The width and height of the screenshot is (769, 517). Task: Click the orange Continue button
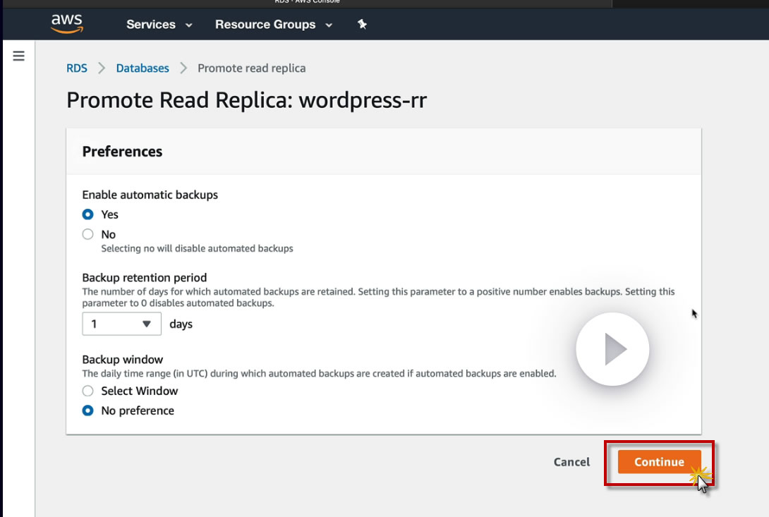click(659, 462)
